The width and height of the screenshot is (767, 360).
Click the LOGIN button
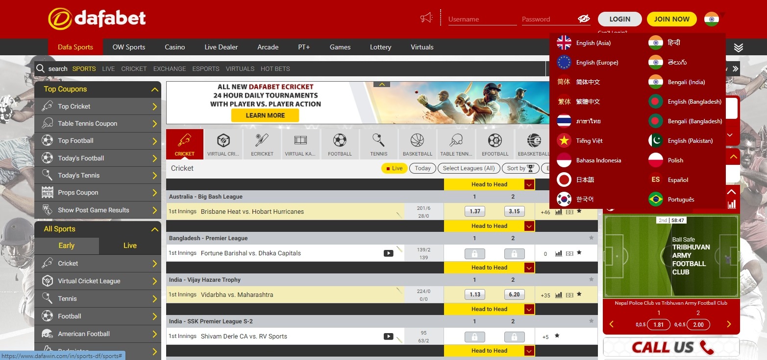tap(620, 19)
